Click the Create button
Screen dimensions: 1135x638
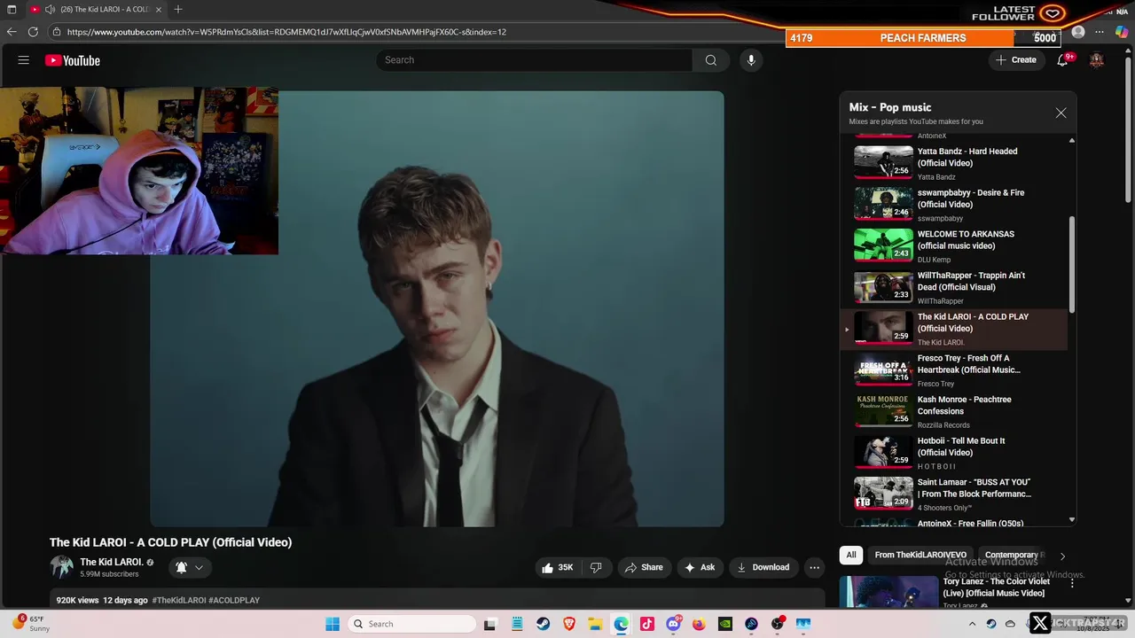1015,60
